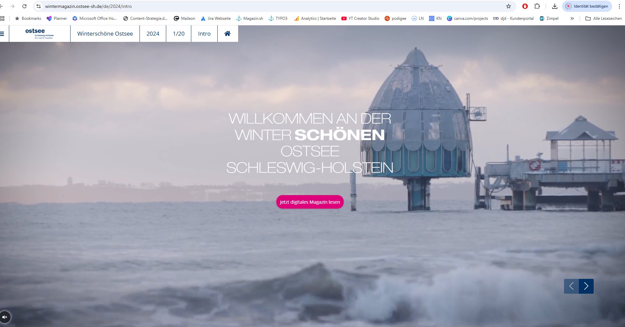Expand the hidden bookmarks with the chevron
Screen dimensions: 625x327
[572, 18]
